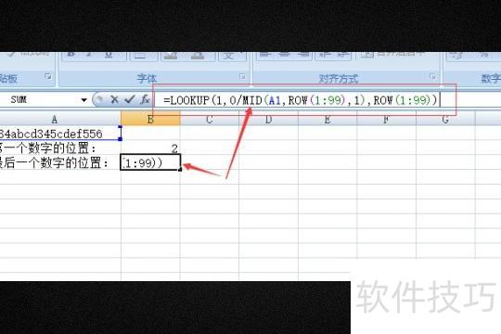Open the 字体 group dialog launcher
The image size is (501, 334).
coord(242,77)
